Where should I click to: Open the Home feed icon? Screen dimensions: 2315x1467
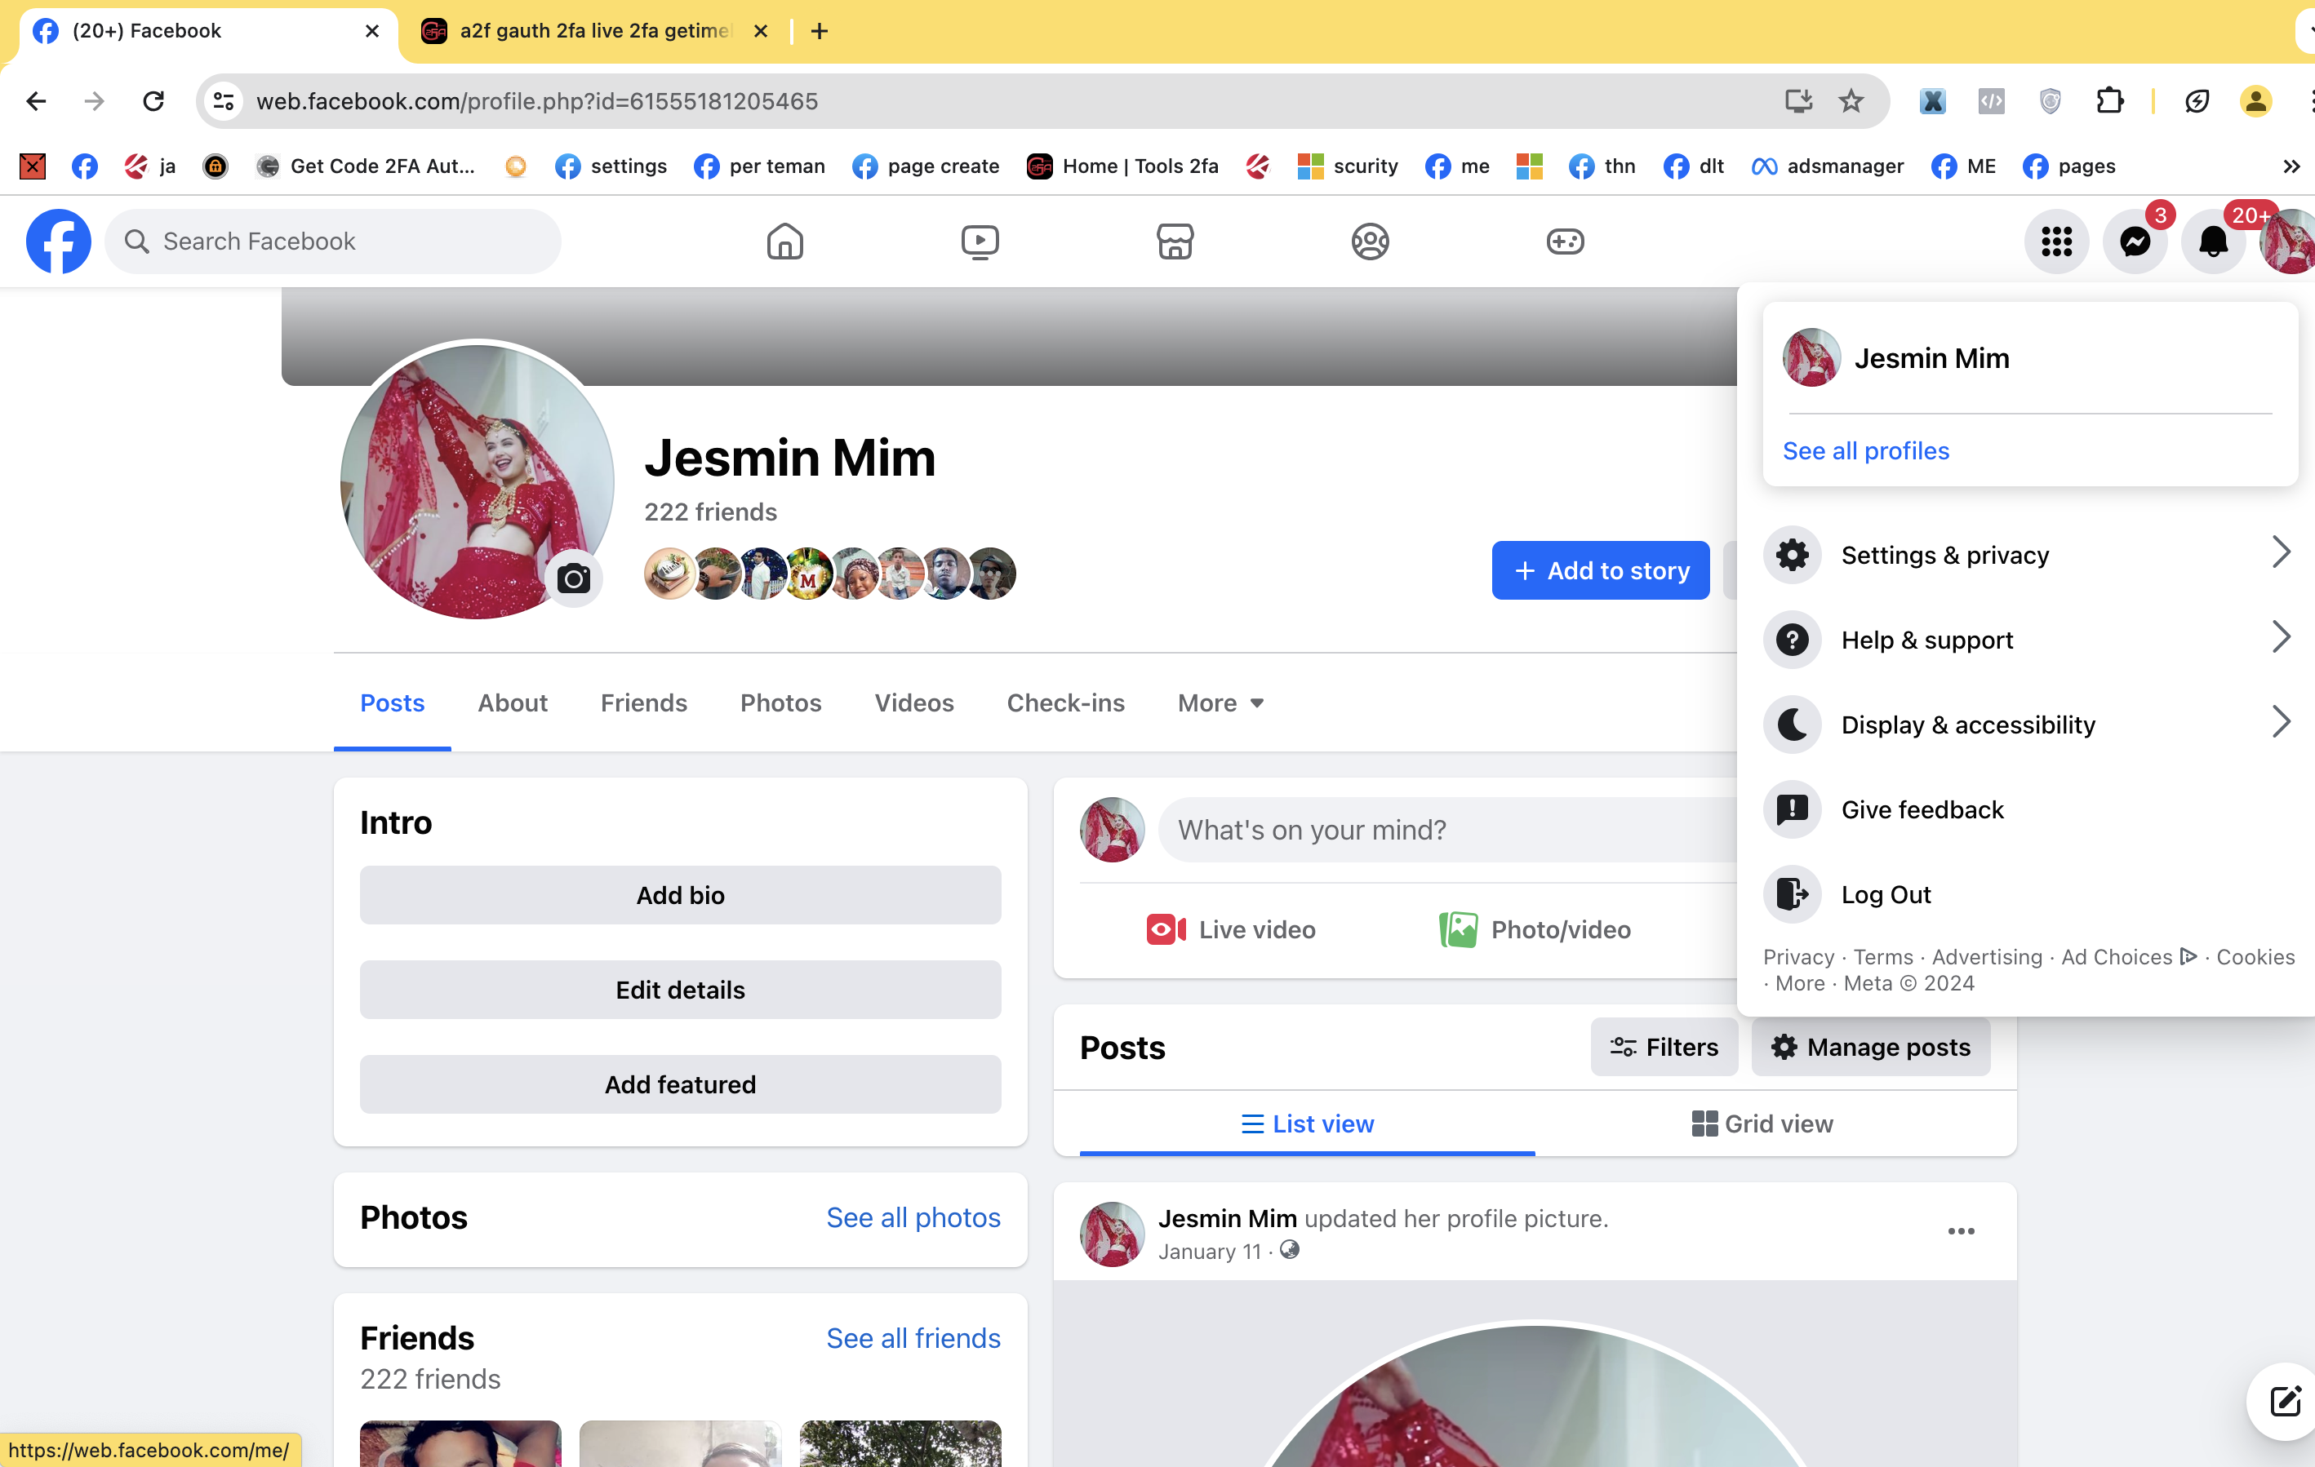click(x=784, y=242)
